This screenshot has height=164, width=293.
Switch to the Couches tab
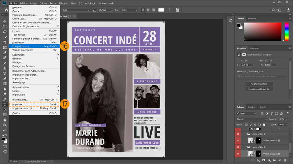(x=251, y=107)
